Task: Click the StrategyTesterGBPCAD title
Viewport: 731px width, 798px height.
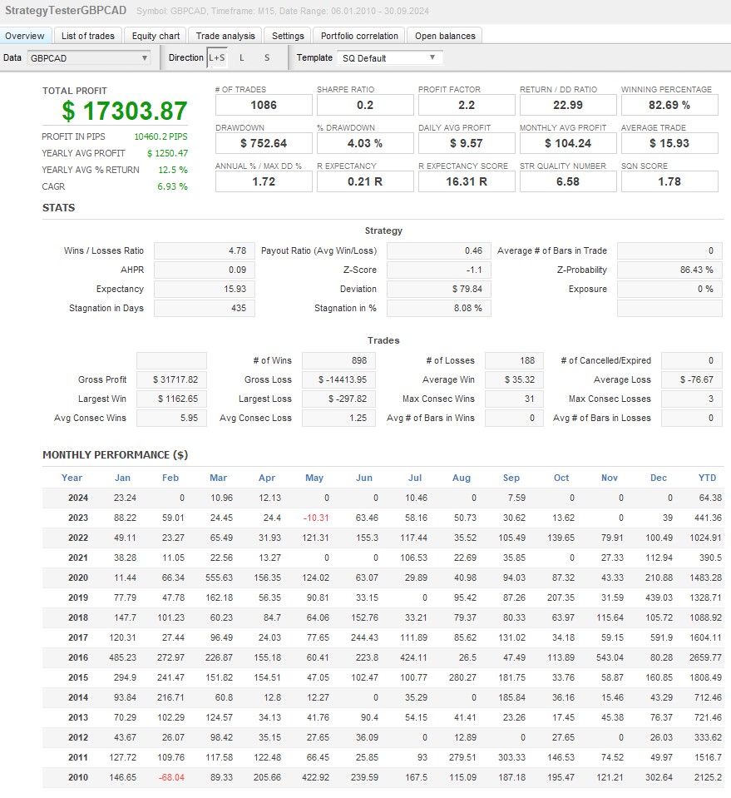Action: (x=66, y=10)
